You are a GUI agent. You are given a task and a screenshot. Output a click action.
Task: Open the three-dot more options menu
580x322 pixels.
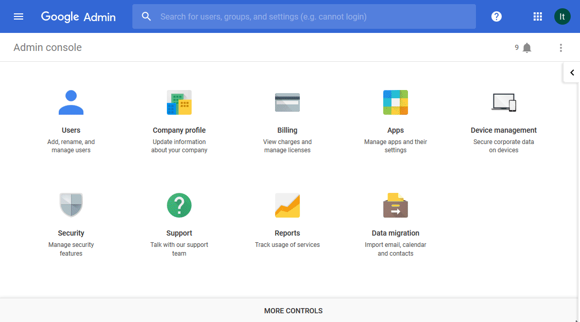click(561, 48)
